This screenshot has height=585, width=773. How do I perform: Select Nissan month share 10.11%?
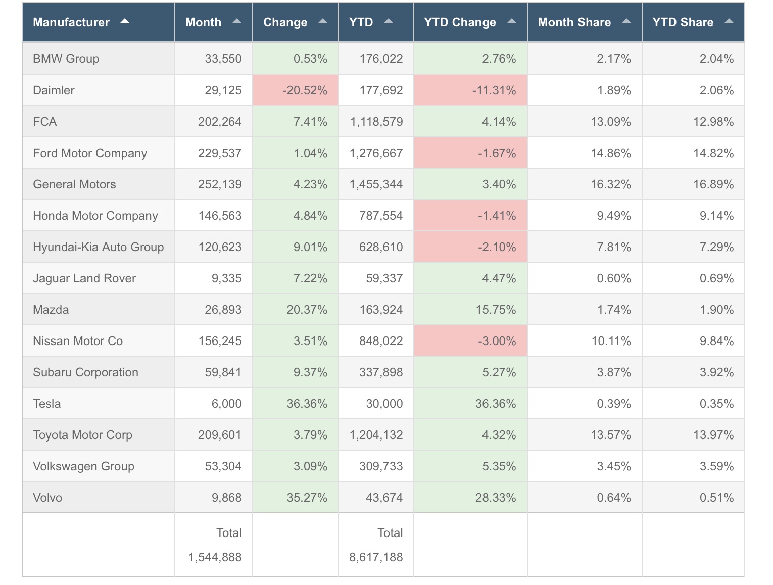pos(611,341)
